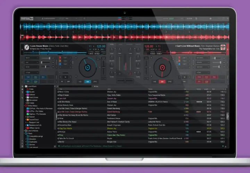Open the third effect dropdown on left deck

pyautogui.click(x=32, y=67)
